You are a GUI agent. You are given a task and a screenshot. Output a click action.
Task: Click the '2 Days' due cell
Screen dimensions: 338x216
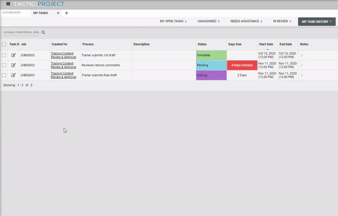tap(242, 75)
